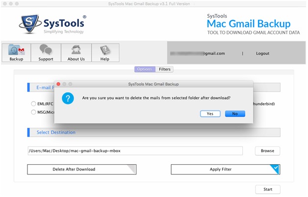Screen dimensions: 308x197
Task: Decline deletion with the No button
Action: [x=235, y=114]
